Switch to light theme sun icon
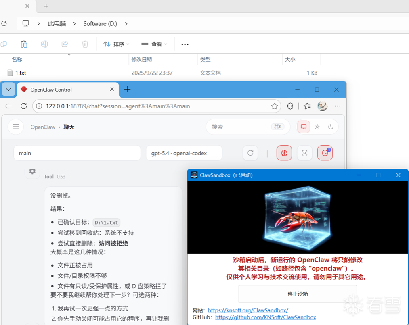Image resolution: width=409 pixels, height=325 pixels. tap(317, 127)
